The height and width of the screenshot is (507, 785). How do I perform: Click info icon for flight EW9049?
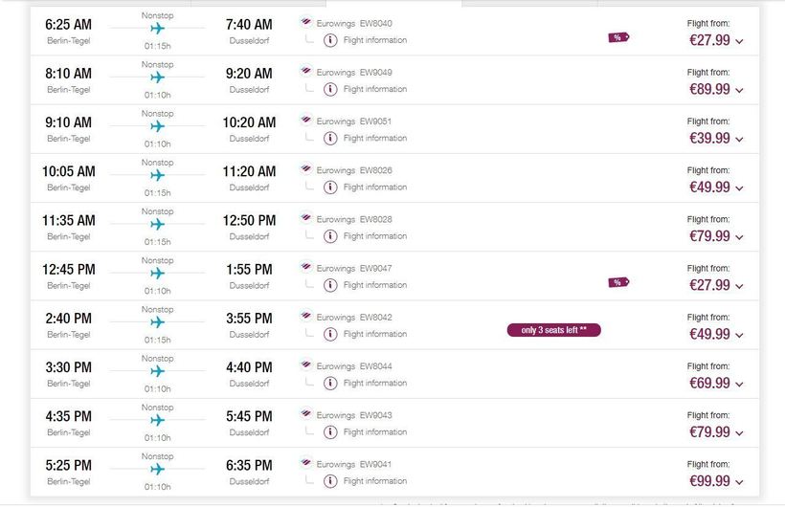coord(330,89)
